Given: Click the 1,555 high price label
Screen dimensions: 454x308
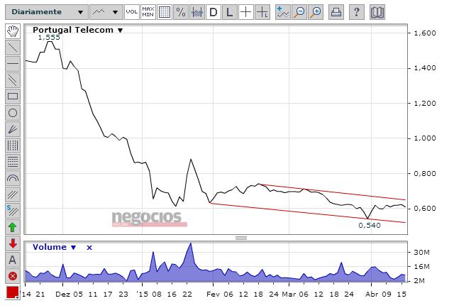Looking at the screenshot, I should click(49, 38).
